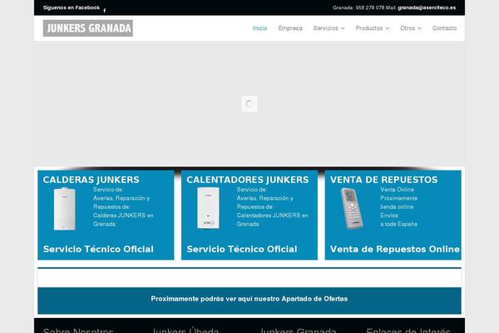Open the Servicios menu
The height and width of the screenshot is (333, 499).
[325, 28]
